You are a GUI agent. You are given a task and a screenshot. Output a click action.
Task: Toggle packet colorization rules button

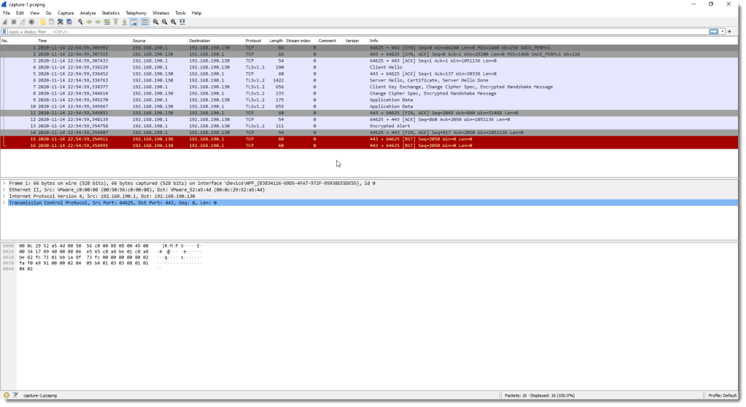[x=144, y=22]
